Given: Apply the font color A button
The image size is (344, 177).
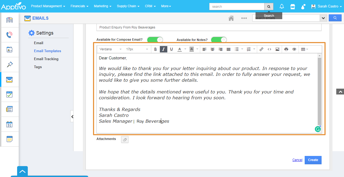Looking at the screenshot, I should click(180, 49).
